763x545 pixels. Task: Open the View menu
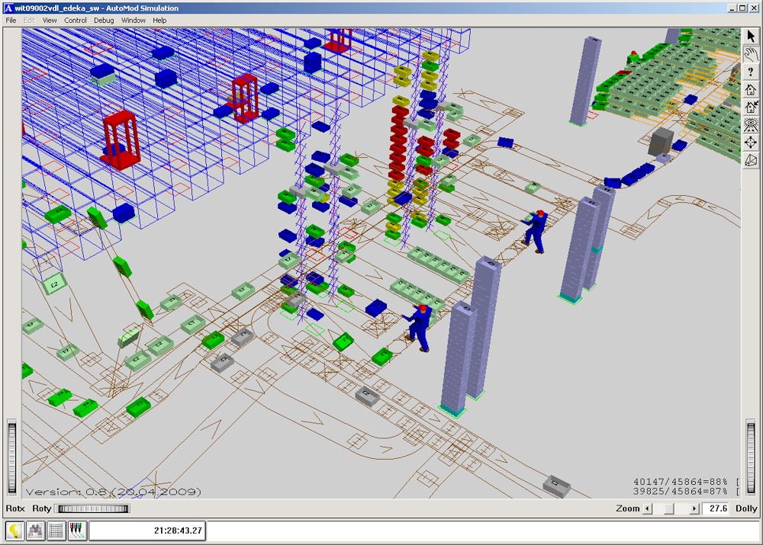coord(50,21)
